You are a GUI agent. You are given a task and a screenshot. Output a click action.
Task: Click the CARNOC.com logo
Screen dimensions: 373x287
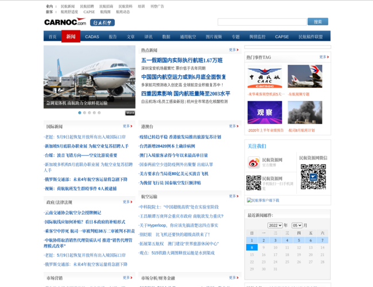65,22
